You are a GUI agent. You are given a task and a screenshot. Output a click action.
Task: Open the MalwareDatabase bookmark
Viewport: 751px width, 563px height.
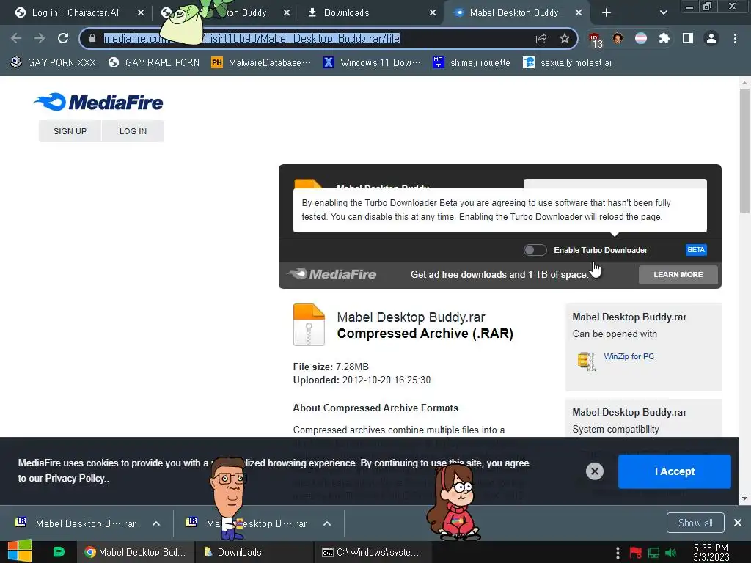pos(261,63)
